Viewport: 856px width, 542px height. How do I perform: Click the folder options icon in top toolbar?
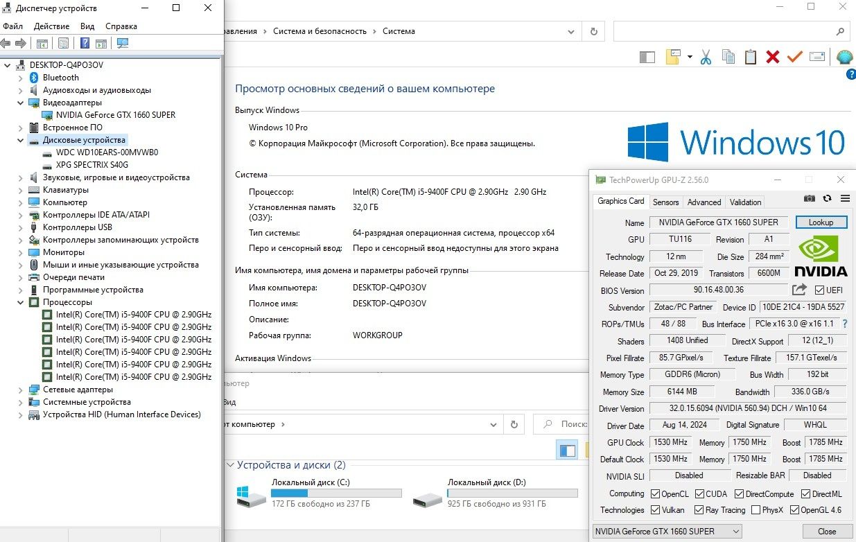tap(672, 57)
